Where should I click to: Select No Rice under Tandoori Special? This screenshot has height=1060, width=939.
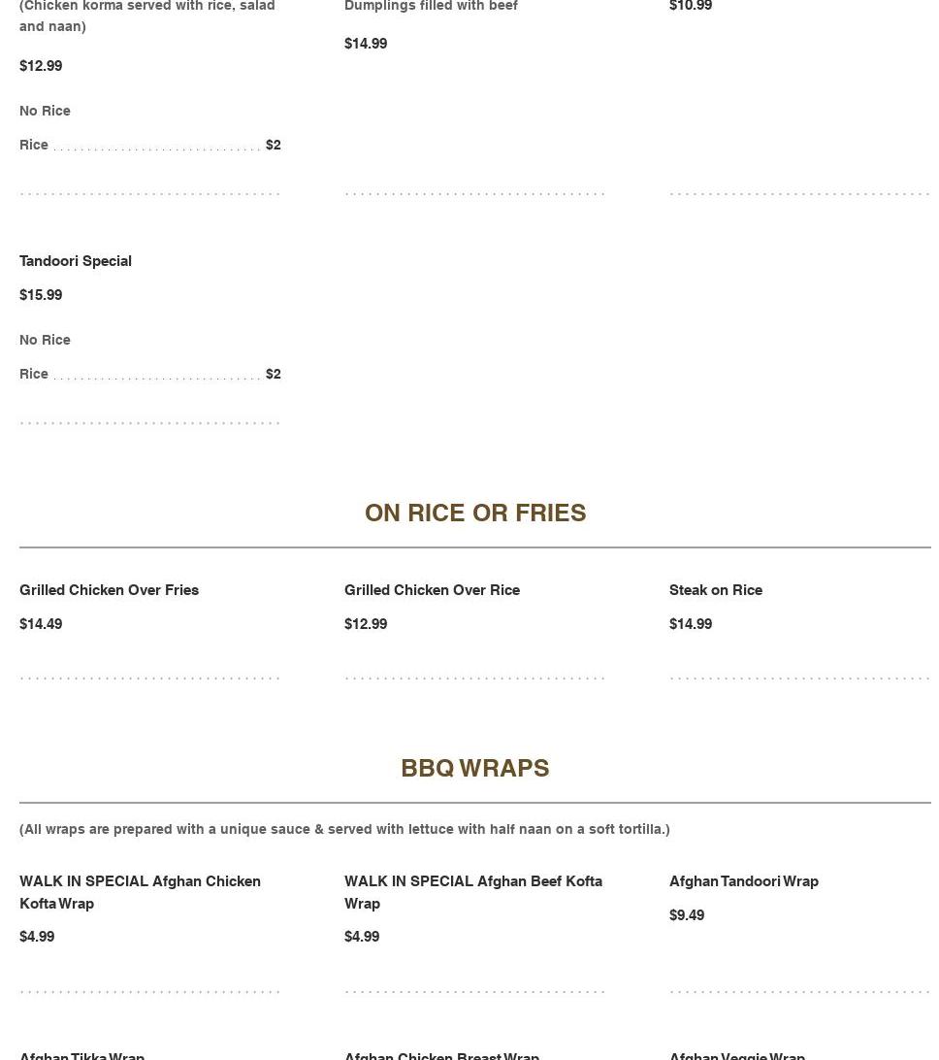pyautogui.click(x=45, y=340)
